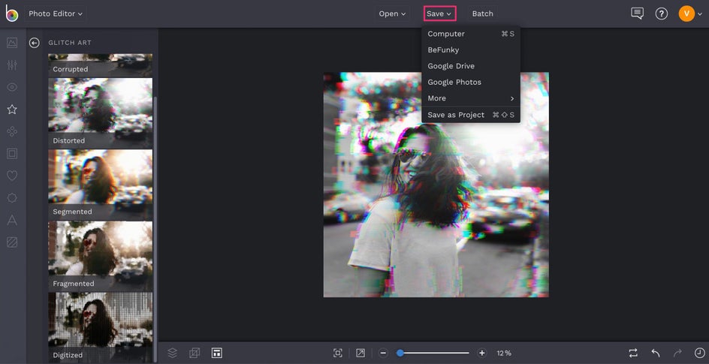
Task: Click the fit to screen icon
Action: point(338,353)
